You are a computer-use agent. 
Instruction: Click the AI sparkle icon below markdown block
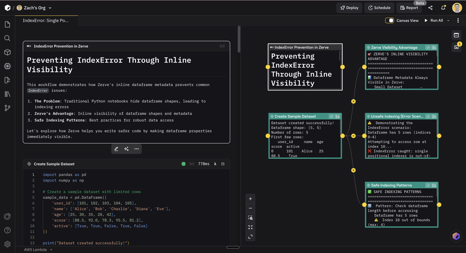coord(126,149)
